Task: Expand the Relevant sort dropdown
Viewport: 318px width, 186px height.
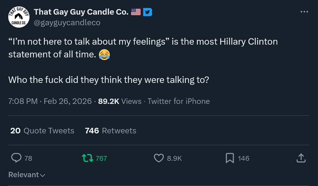Action: (27, 175)
